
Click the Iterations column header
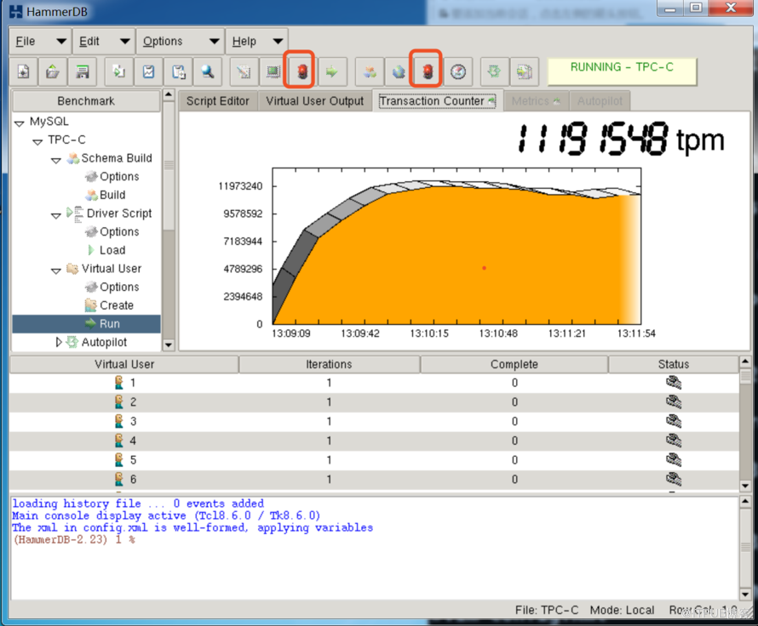[329, 364]
